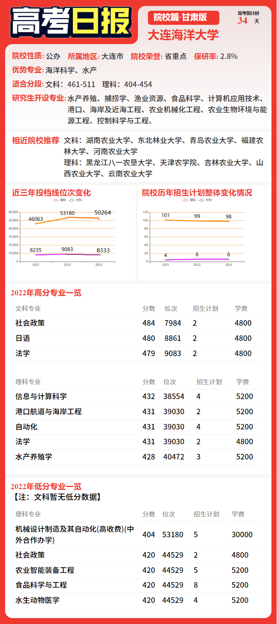Viewport: 277px width, 624px height.
Task: Click score 484 for 社会政策
Action: (x=149, y=323)
